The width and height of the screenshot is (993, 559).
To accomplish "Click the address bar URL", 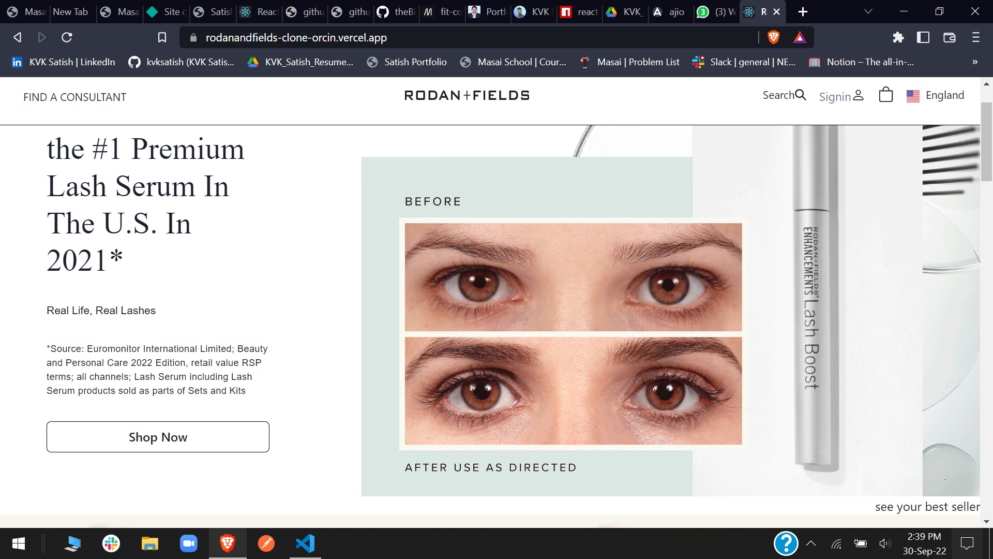I will (x=296, y=38).
